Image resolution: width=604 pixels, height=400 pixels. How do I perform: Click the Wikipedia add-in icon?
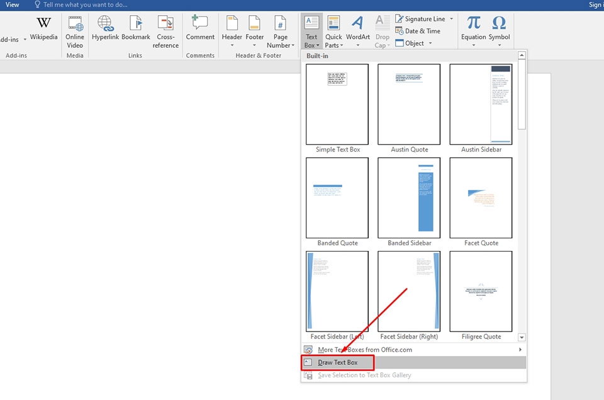pos(43,23)
